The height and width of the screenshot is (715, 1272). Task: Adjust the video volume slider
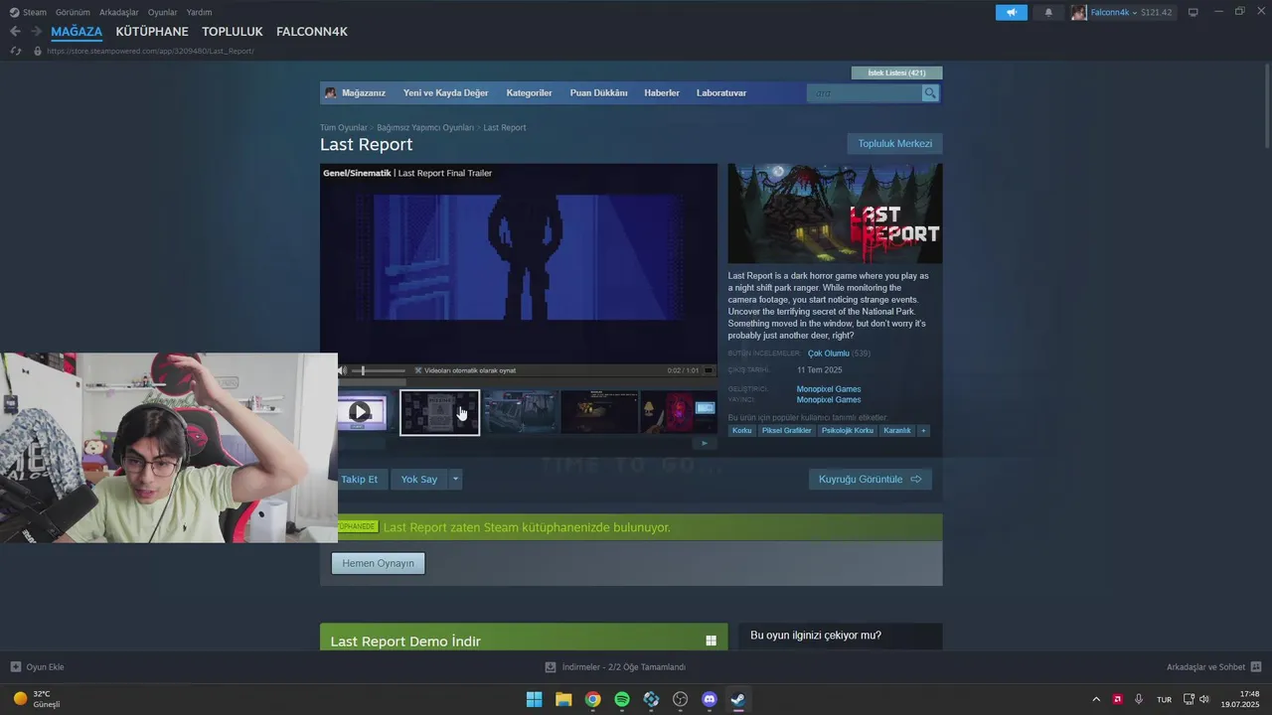378,370
